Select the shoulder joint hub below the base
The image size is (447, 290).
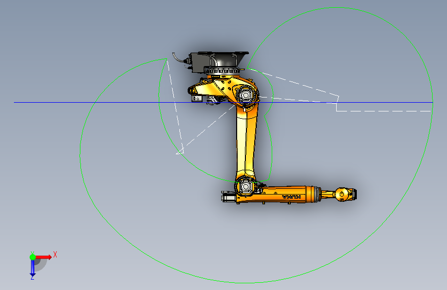[246, 94]
